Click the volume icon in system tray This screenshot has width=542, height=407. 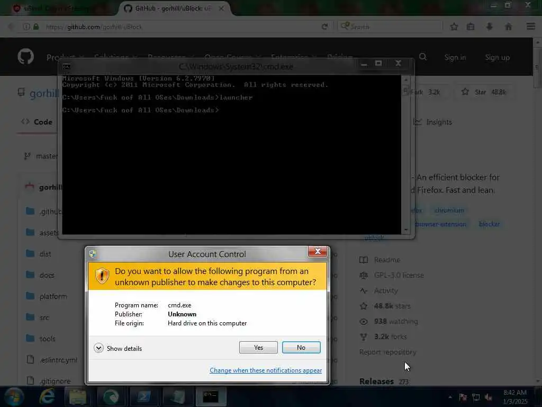coord(489,397)
